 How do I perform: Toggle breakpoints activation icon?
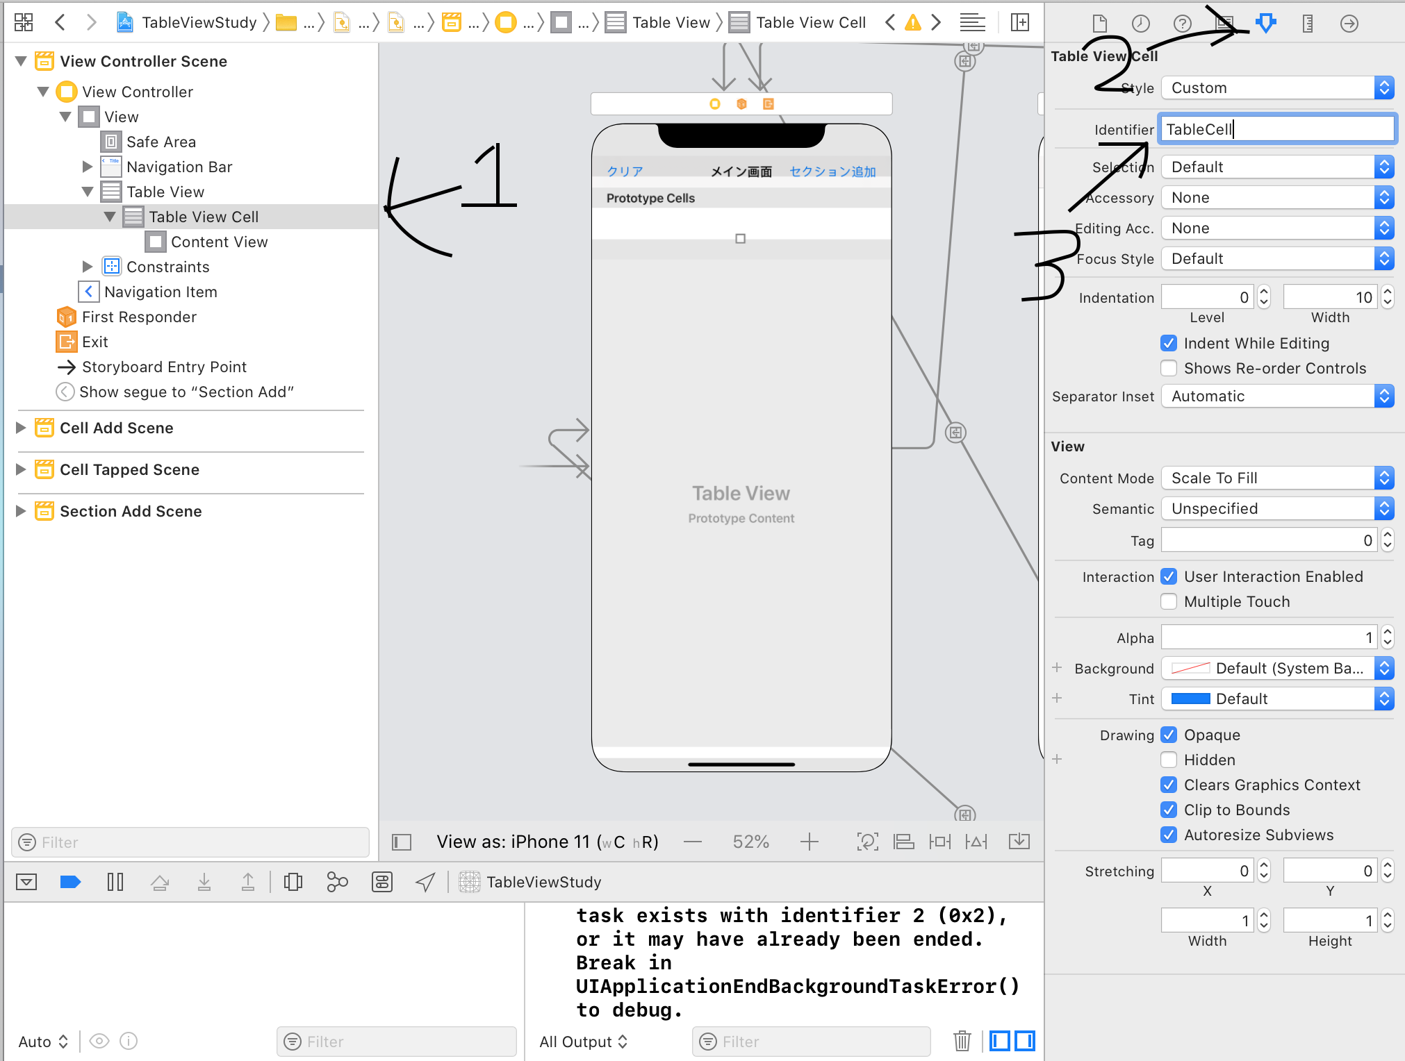coord(70,882)
